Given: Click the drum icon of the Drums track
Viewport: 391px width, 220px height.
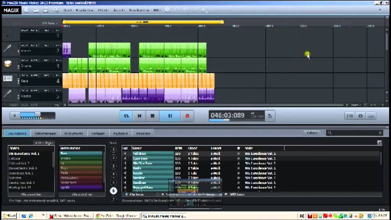Looking at the screenshot, I should coord(8,64).
